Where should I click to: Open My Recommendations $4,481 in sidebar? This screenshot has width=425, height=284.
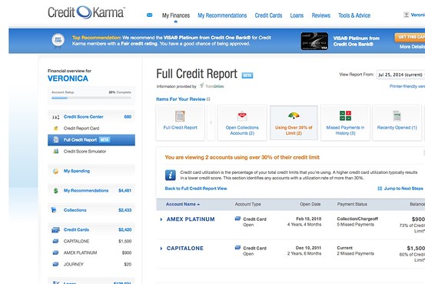[x=91, y=191]
